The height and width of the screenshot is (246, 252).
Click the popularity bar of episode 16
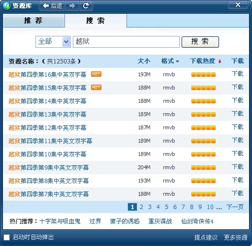203,75
